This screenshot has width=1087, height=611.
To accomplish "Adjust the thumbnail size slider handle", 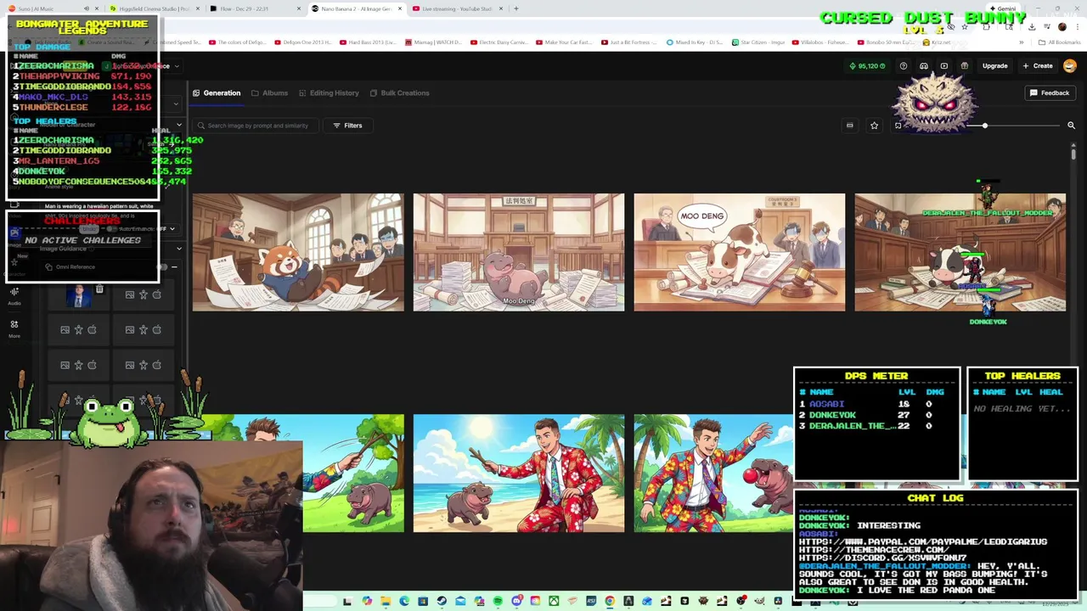I will (x=985, y=126).
